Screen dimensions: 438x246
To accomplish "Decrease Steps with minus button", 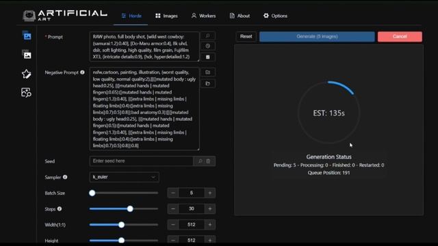I will [x=173, y=208].
